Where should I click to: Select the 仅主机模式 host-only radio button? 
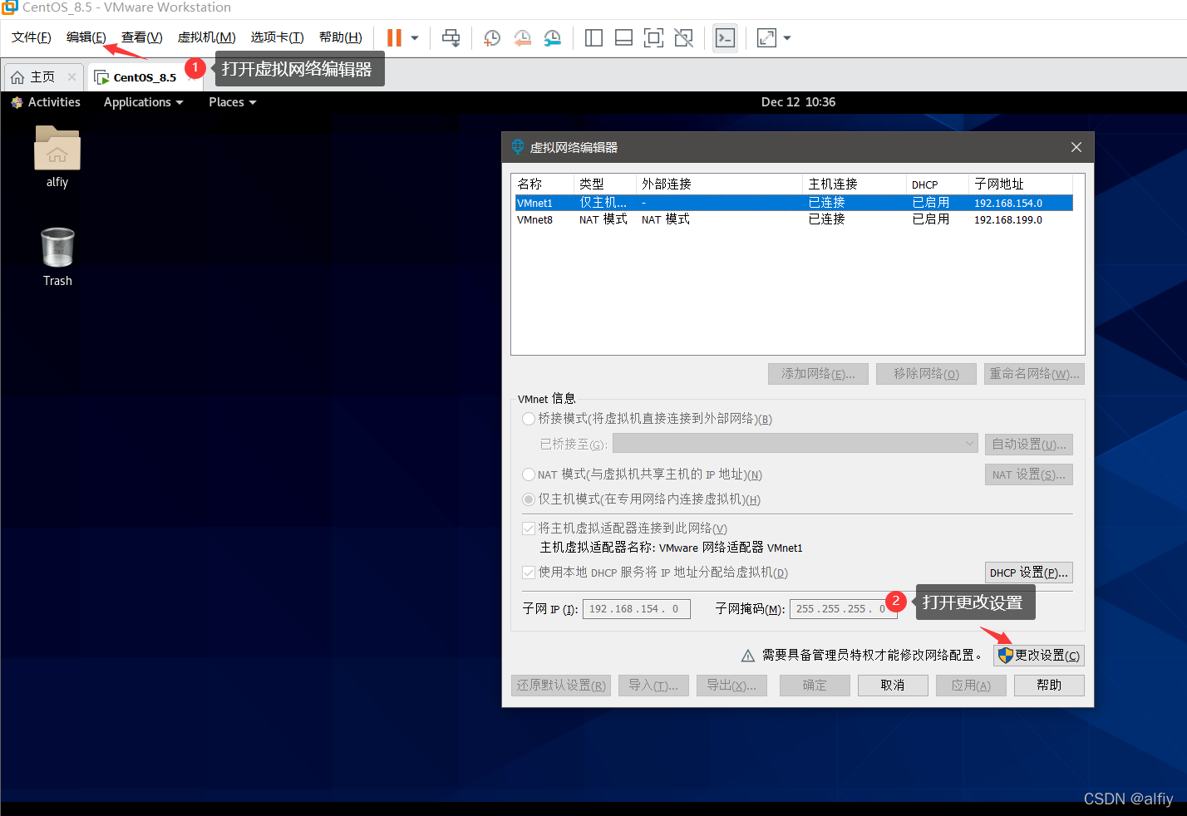pyautogui.click(x=529, y=499)
